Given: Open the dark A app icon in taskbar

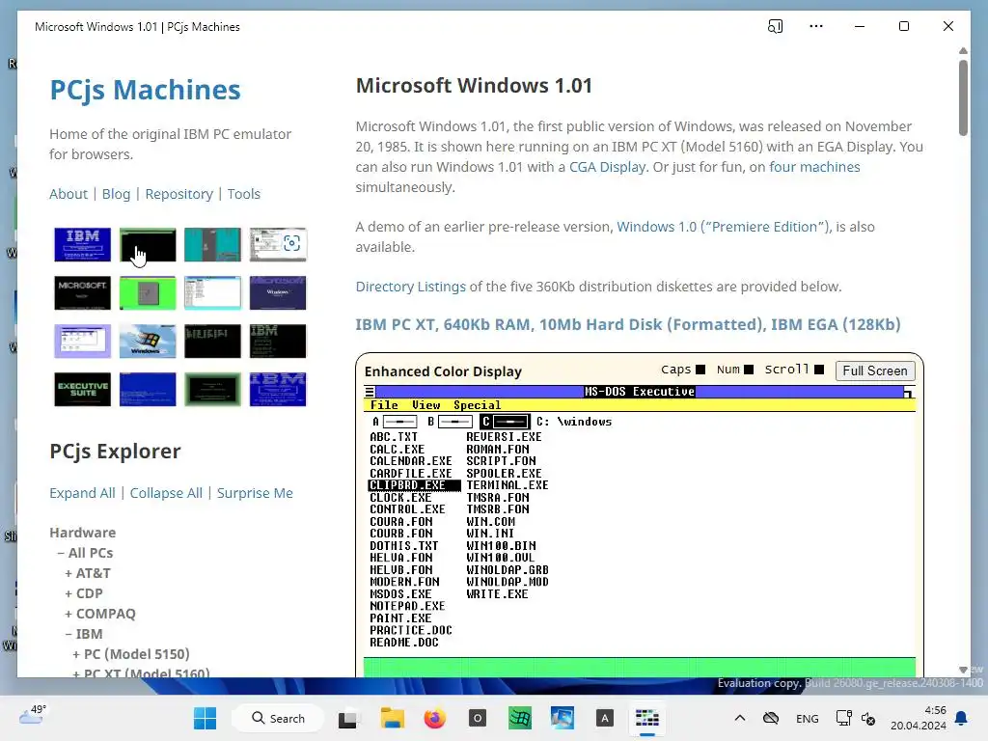Looking at the screenshot, I should [x=604, y=718].
